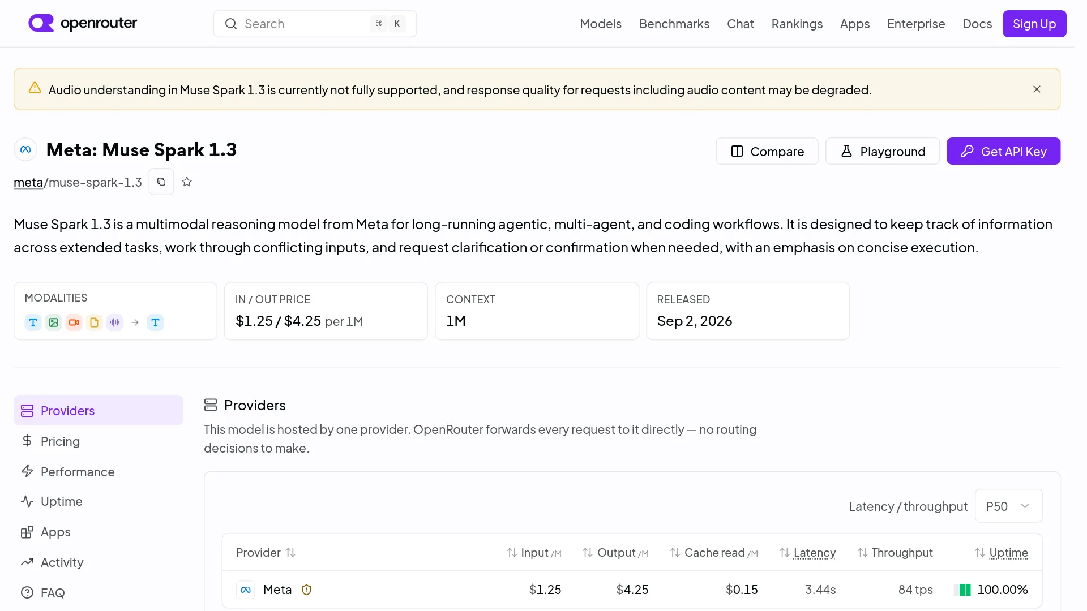Sort providers by Output price
Image resolution: width=1087 pixels, height=611 pixels.
pos(615,553)
